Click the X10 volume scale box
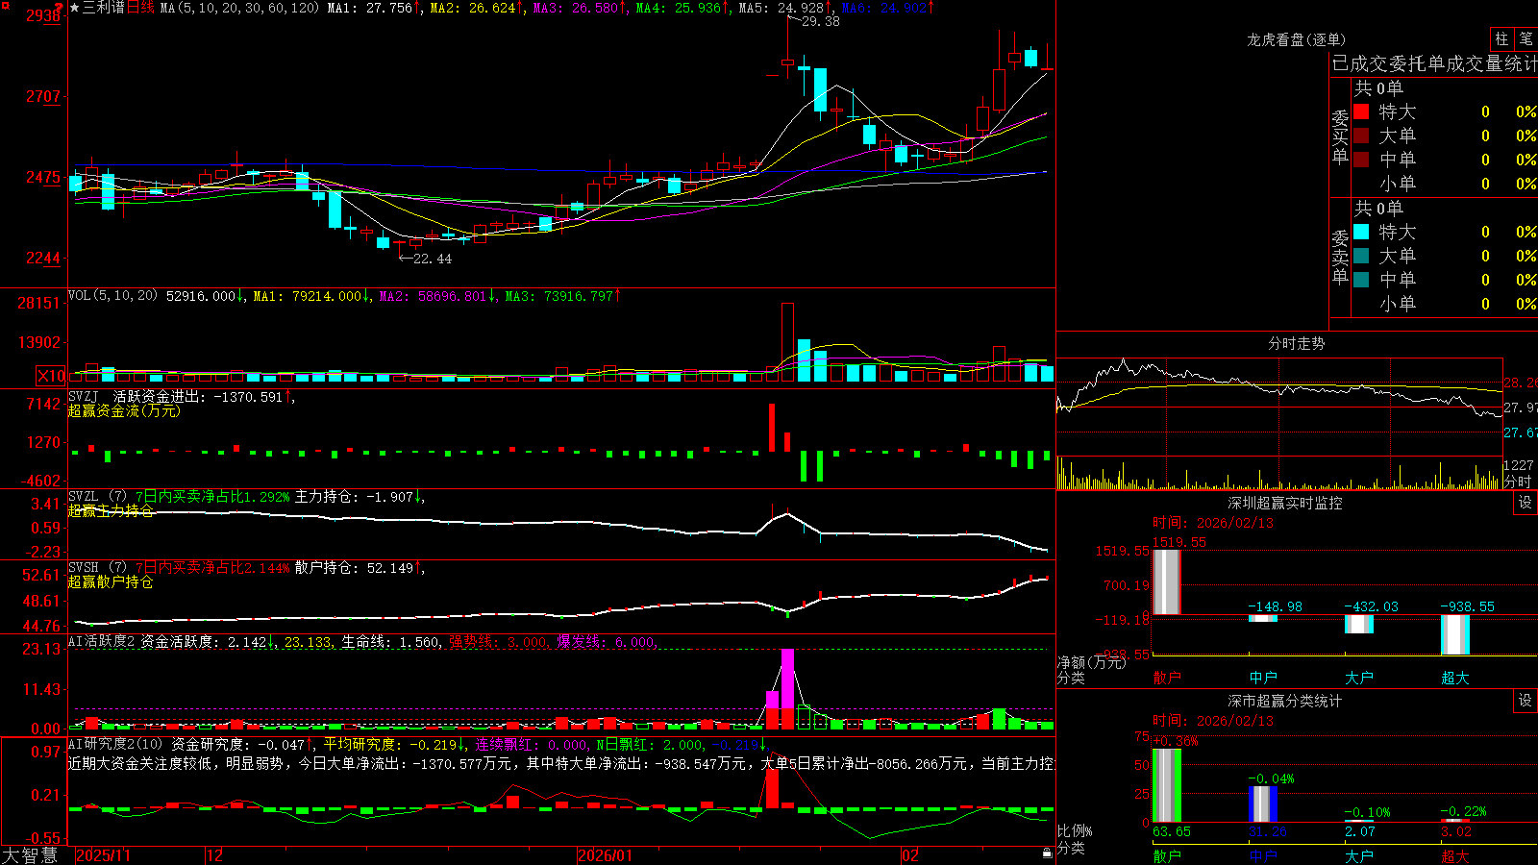This screenshot has width=1538, height=865. 51,376
